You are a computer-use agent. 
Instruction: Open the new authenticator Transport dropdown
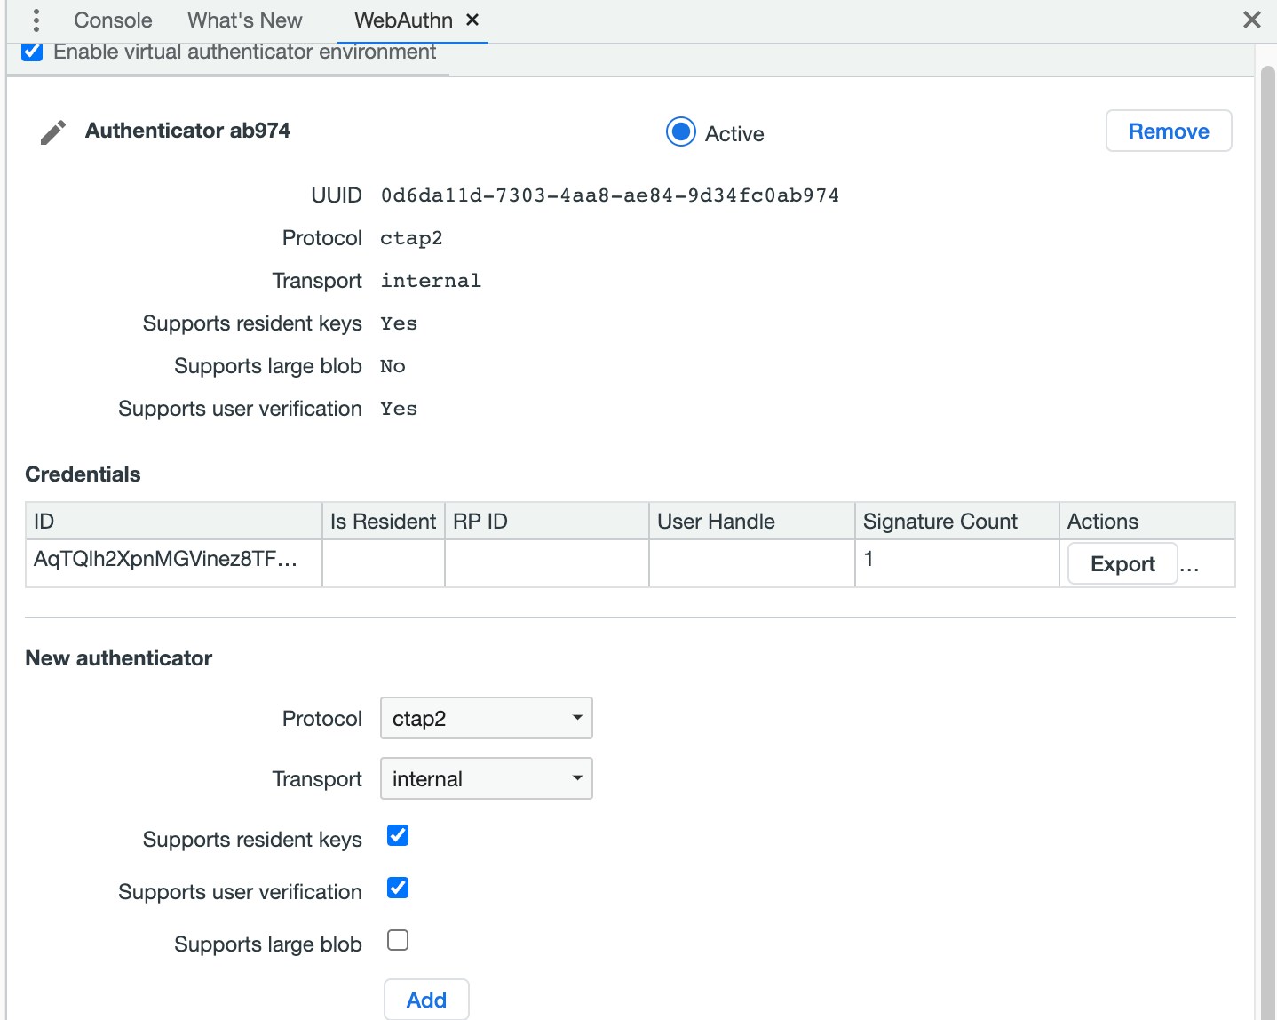[x=487, y=778]
